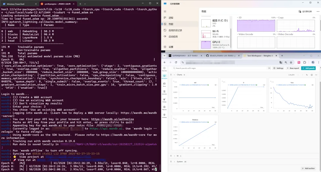Click the Charts section edit pencil icon

point(307,75)
